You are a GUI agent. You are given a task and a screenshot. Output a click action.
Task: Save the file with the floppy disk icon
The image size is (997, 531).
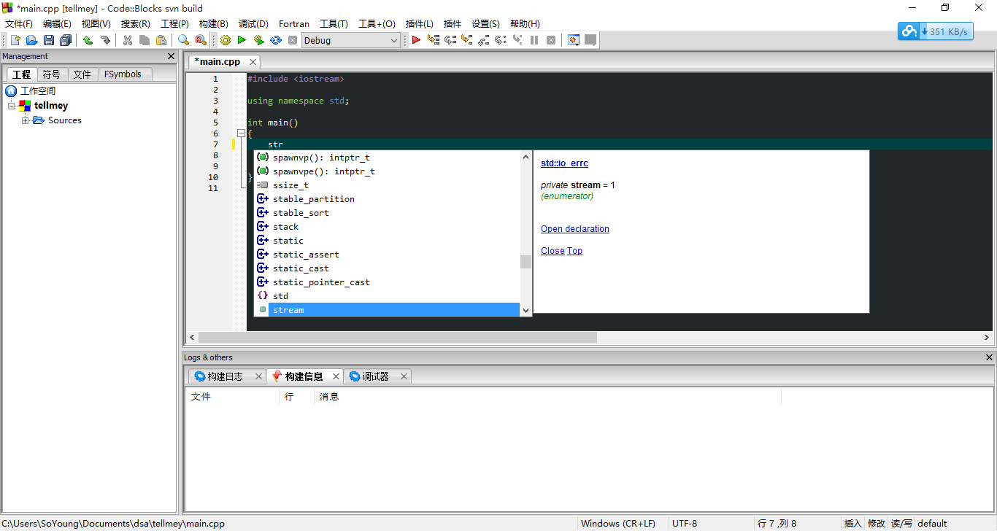pos(49,41)
